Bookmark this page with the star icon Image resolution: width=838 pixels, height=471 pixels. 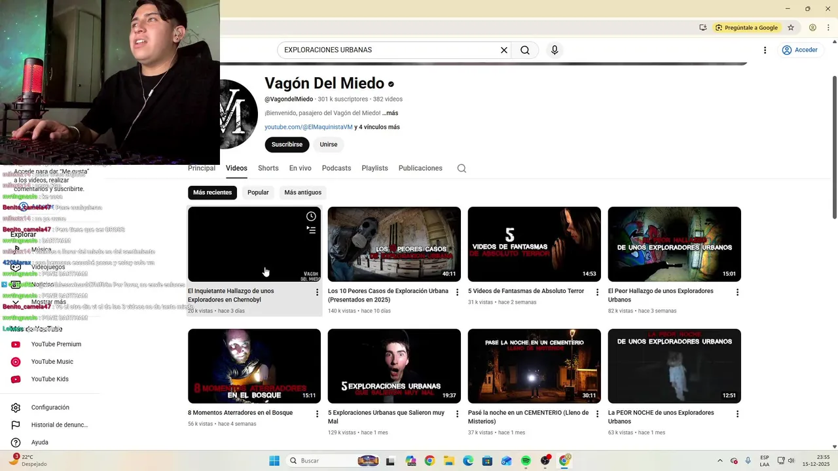[x=791, y=27]
